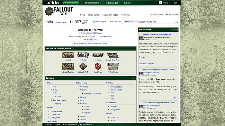Open Quests in Fallout setting list

83,116
